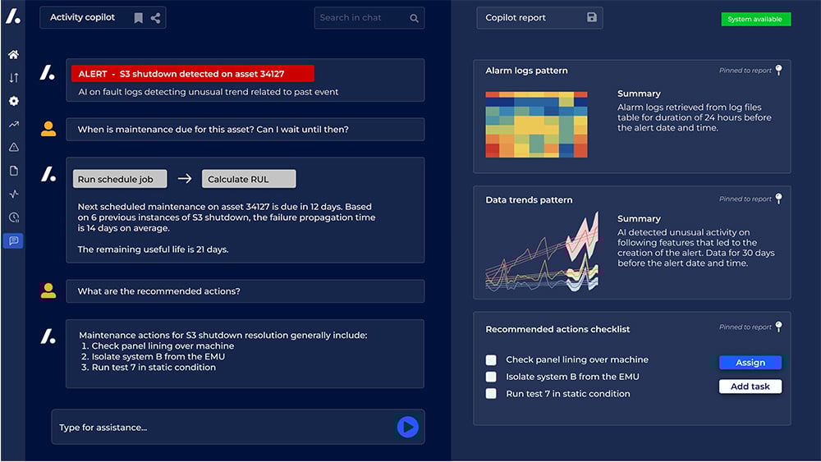
Task: Tick 'Isolate system B from the EMU'
Action: click(491, 377)
